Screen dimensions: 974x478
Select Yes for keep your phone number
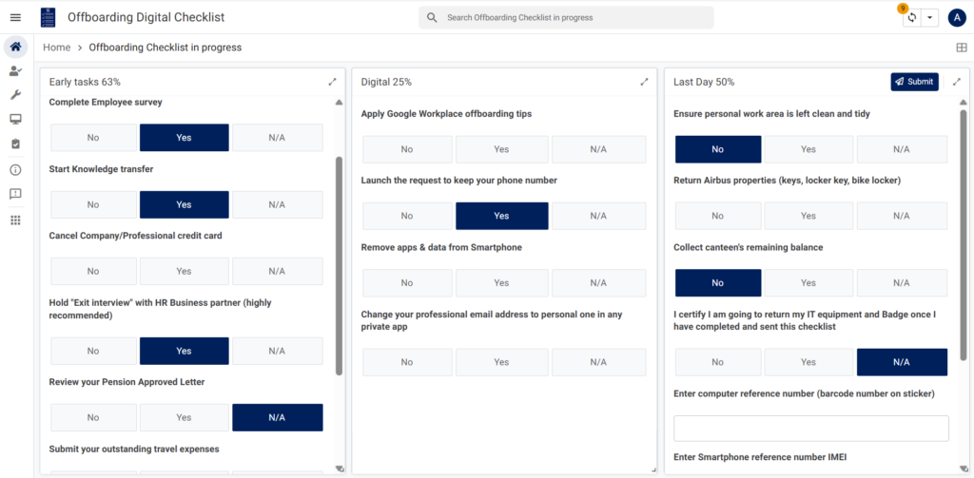tap(501, 216)
